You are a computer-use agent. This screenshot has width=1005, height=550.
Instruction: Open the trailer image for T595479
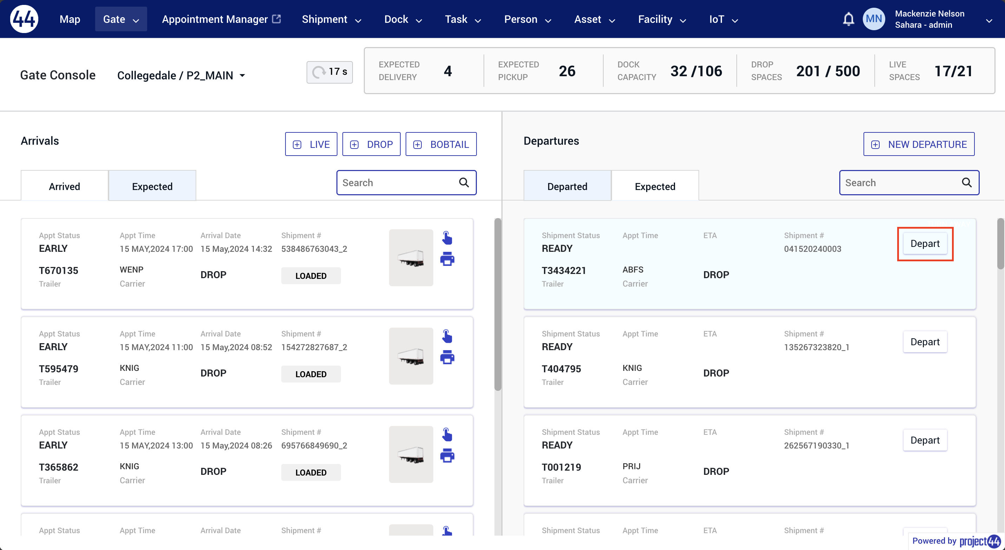coord(411,356)
